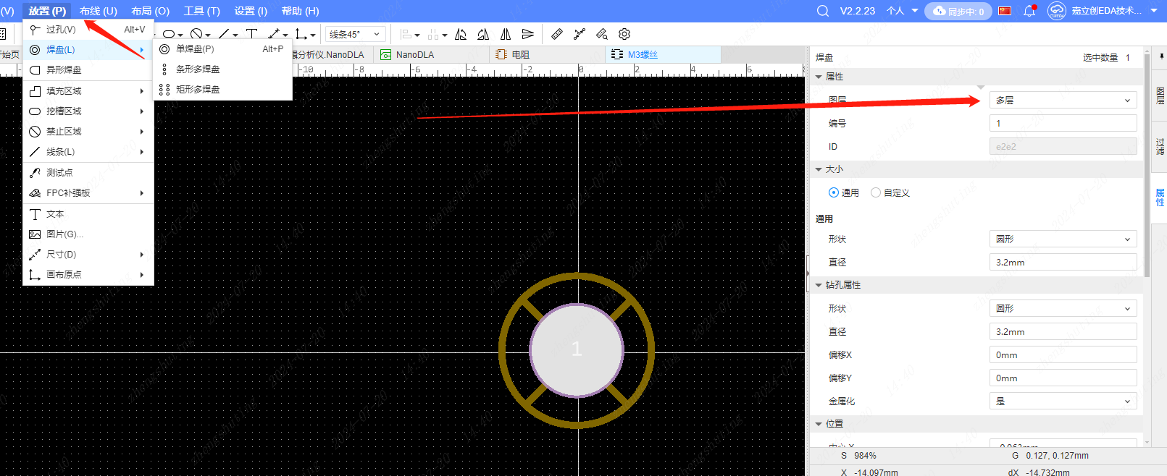Click the 同步中 sync status button
The image size is (1167, 476).
pos(958,11)
